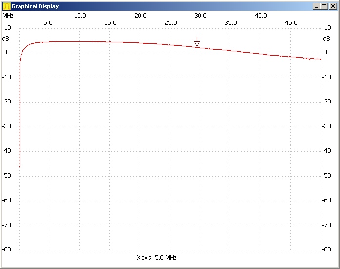Close the Graphical Display window
Image resolution: width=340 pixels, height=269 pixels.
(332, 6)
